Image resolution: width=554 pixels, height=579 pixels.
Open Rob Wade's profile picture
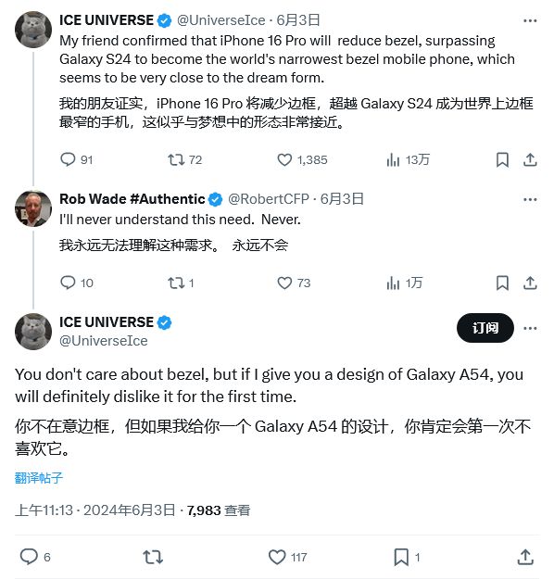point(33,208)
